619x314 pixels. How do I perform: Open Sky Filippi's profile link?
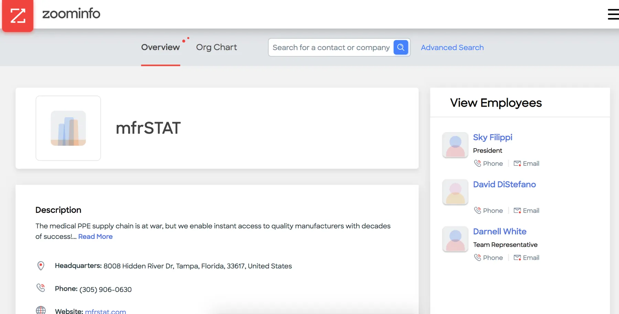click(492, 137)
